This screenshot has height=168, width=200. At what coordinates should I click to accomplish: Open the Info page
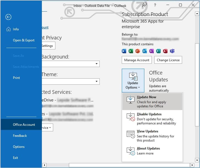point(21,29)
